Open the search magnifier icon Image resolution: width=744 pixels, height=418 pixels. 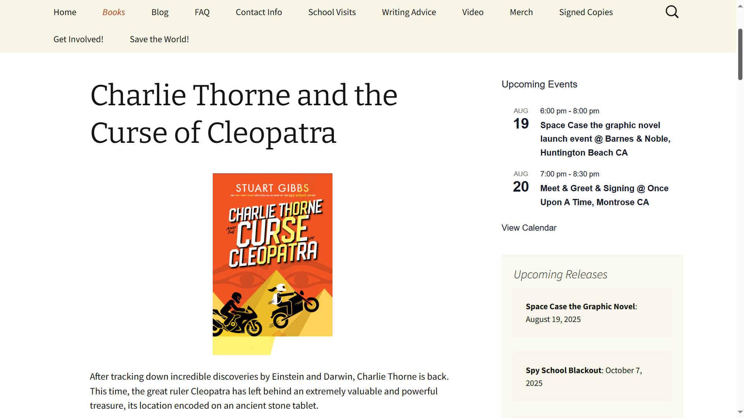point(672,12)
